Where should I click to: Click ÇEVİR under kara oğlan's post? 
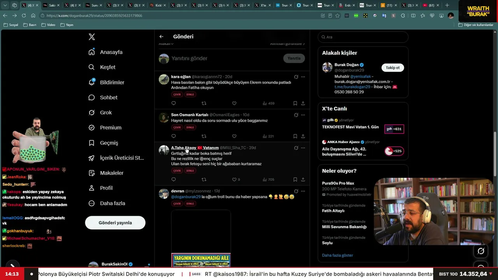[x=177, y=94]
